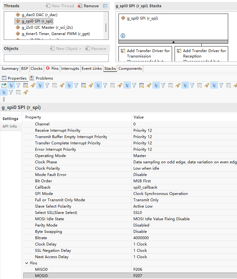
Task: Click the Transmit Only value
Action: pos(184,200)
